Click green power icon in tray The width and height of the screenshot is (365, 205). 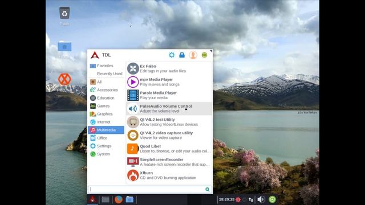tap(272, 199)
